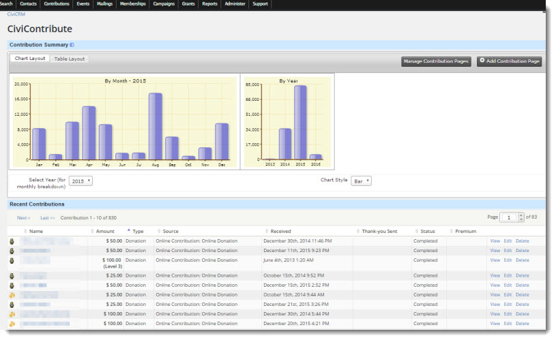Click the Contribution Summary help icon

(x=72, y=45)
